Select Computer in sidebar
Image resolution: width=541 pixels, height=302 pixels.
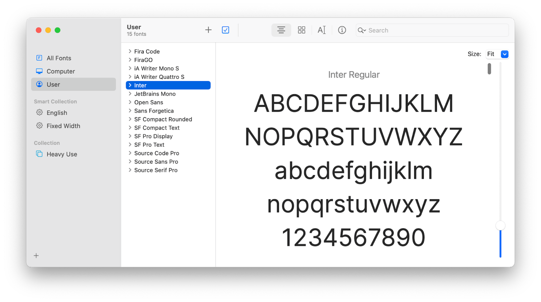pos(73,71)
